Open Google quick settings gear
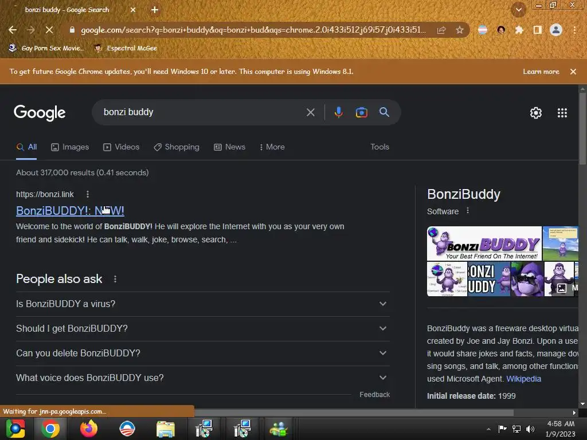The width and height of the screenshot is (587, 440). point(536,113)
